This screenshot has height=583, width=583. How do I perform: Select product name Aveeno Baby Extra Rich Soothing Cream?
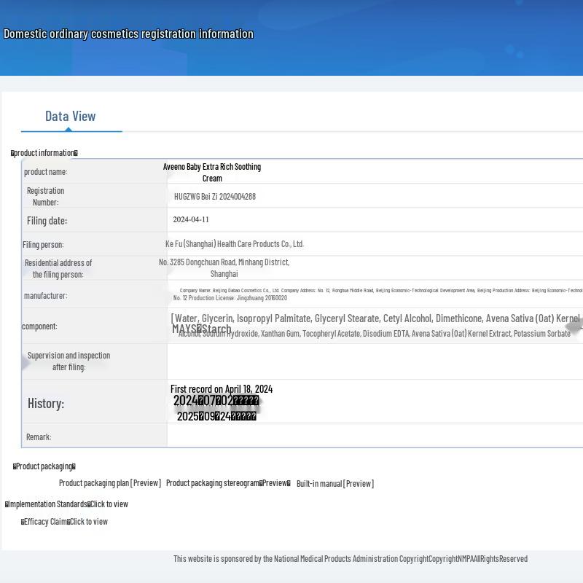(x=212, y=173)
